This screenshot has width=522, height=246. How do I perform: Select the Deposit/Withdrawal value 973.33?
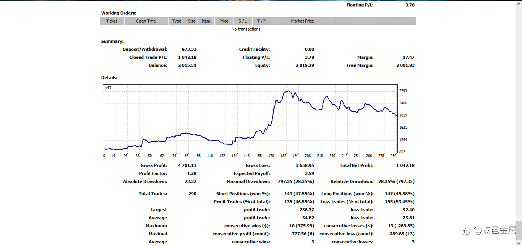[189, 49]
